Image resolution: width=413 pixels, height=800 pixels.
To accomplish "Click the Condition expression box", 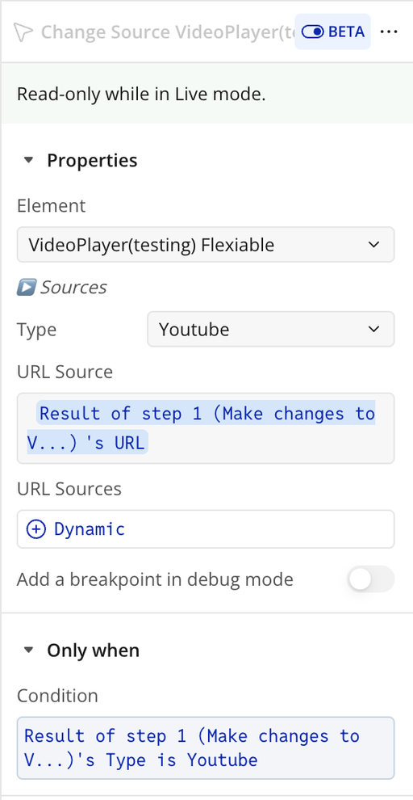I will coord(206,748).
